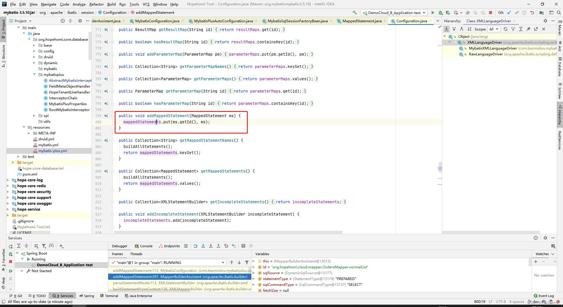Screen dimensions: 563x307
Task: Click Step Over debugger icon
Action: 196,246
